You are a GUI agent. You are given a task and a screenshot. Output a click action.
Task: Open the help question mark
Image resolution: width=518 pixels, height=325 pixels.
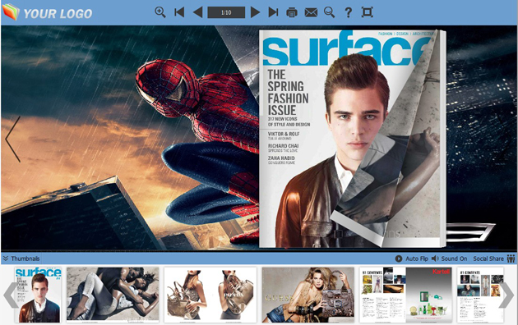(348, 12)
